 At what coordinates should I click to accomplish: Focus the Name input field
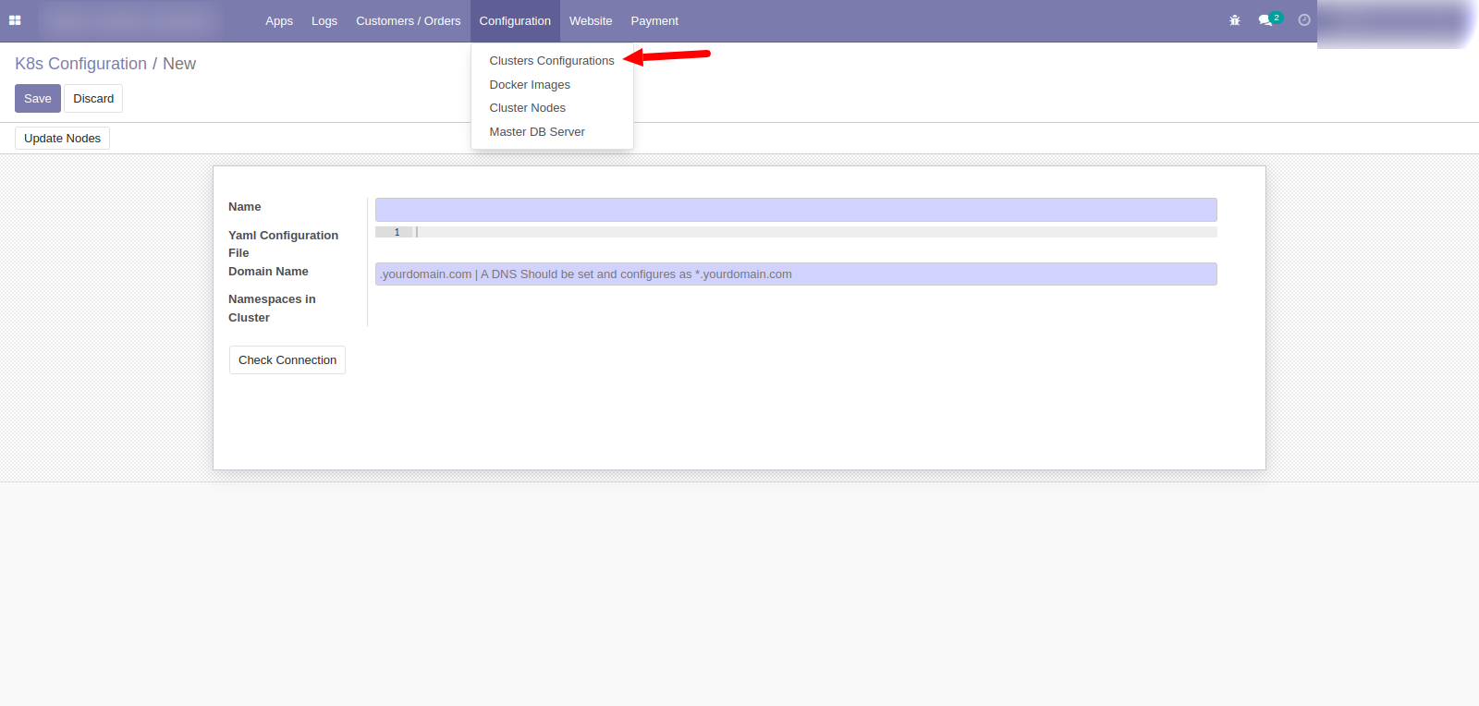point(796,210)
